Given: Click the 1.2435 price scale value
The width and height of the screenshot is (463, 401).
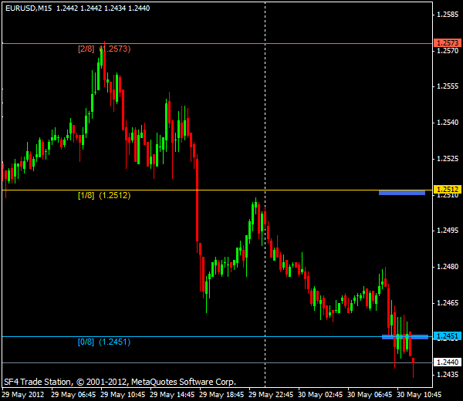Looking at the screenshot, I should [x=448, y=375].
